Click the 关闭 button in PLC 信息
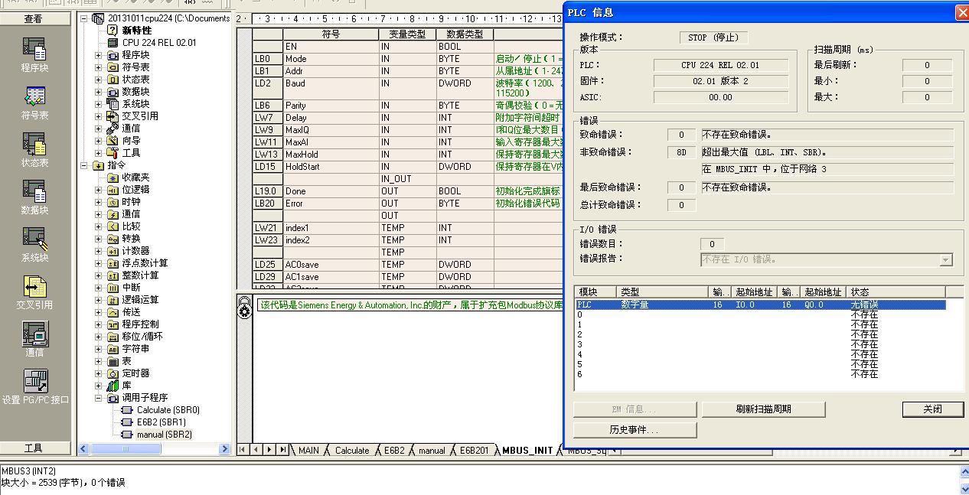 tap(932, 409)
